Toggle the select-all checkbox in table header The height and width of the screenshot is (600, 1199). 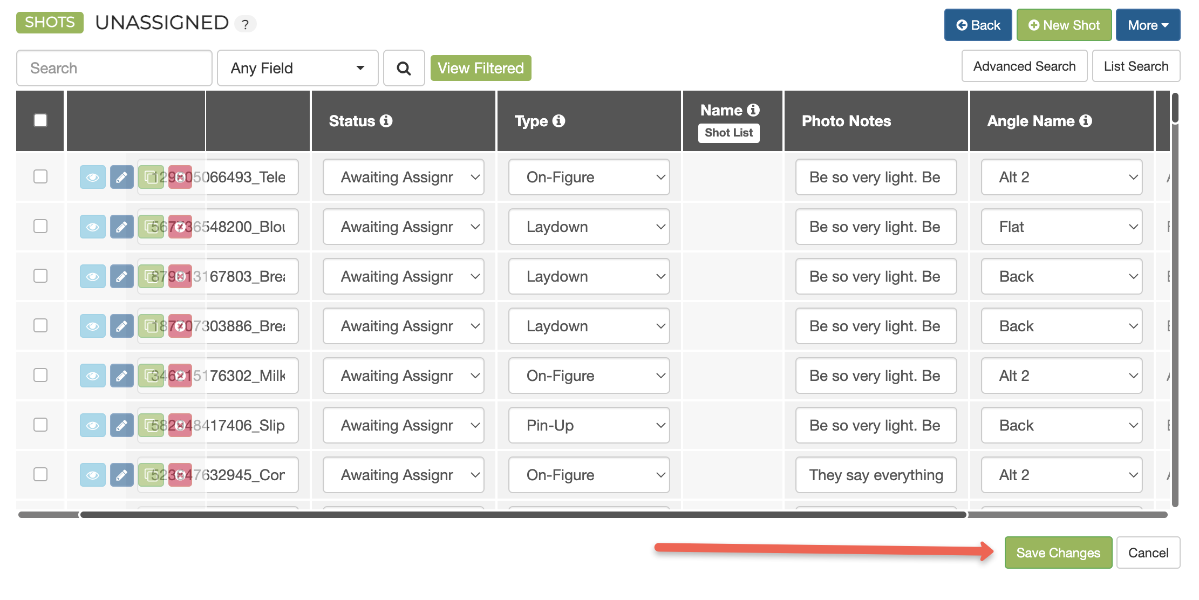pos(40,120)
